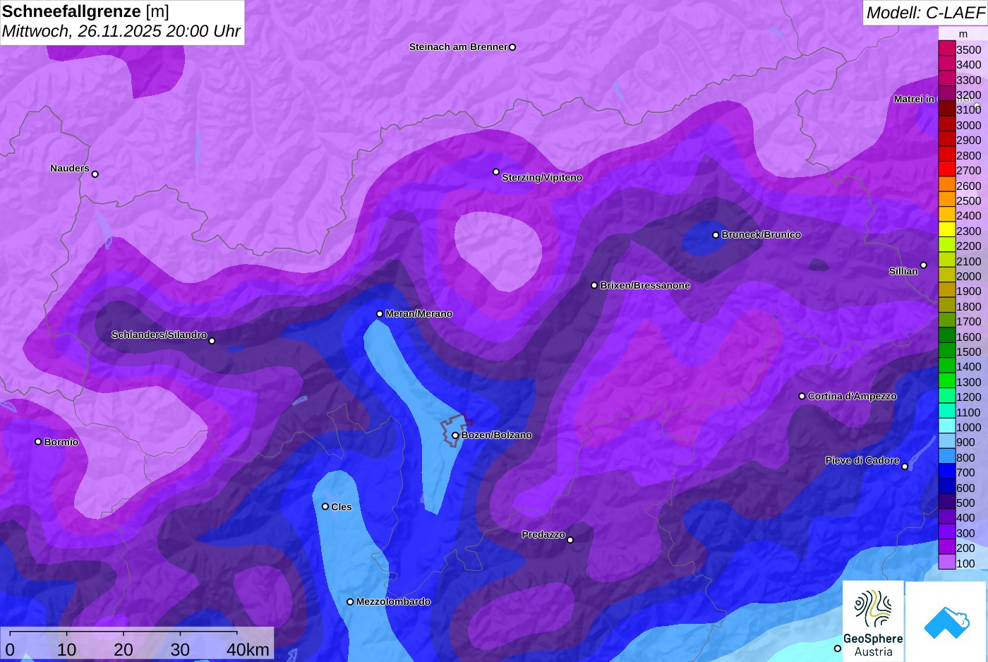Click the Bormio location dot
The width and height of the screenshot is (988, 662).
click(x=38, y=442)
